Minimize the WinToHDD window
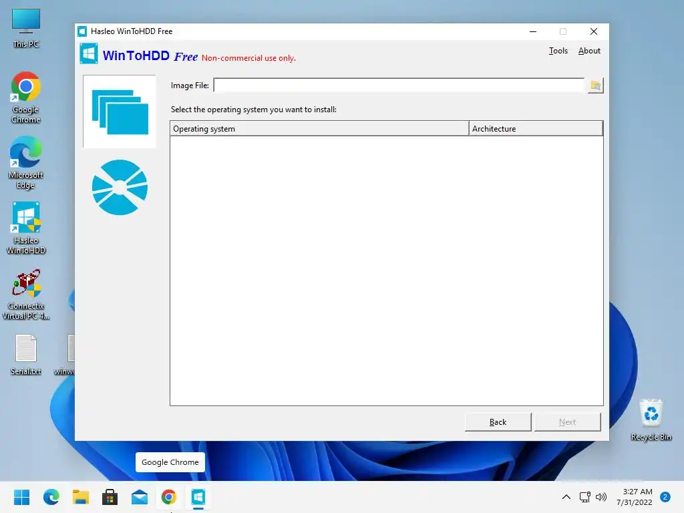This screenshot has width=684, height=513. (532, 31)
